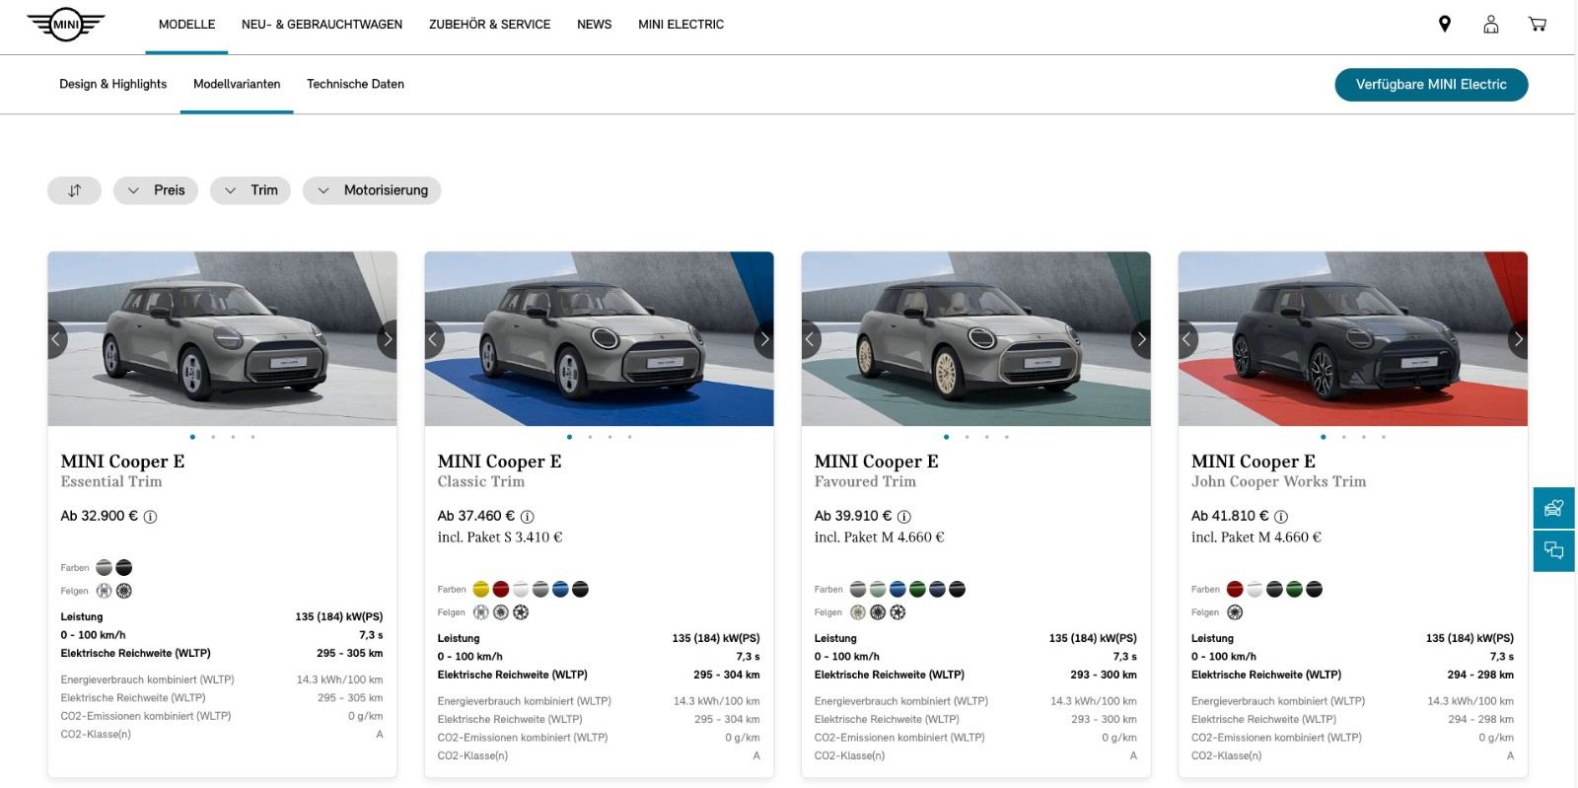Click the Classic Trim car image
The height and width of the screenshot is (788, 1578).
(599, 338)
